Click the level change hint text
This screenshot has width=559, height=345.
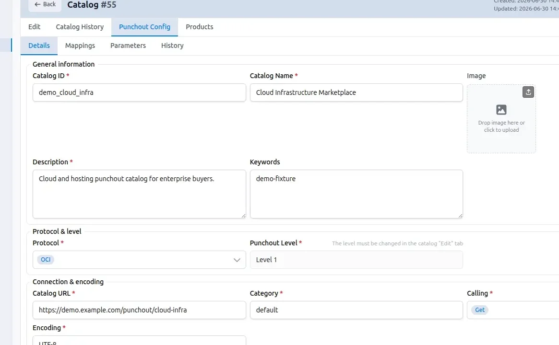pyautogui.click(x=397, y=243)
